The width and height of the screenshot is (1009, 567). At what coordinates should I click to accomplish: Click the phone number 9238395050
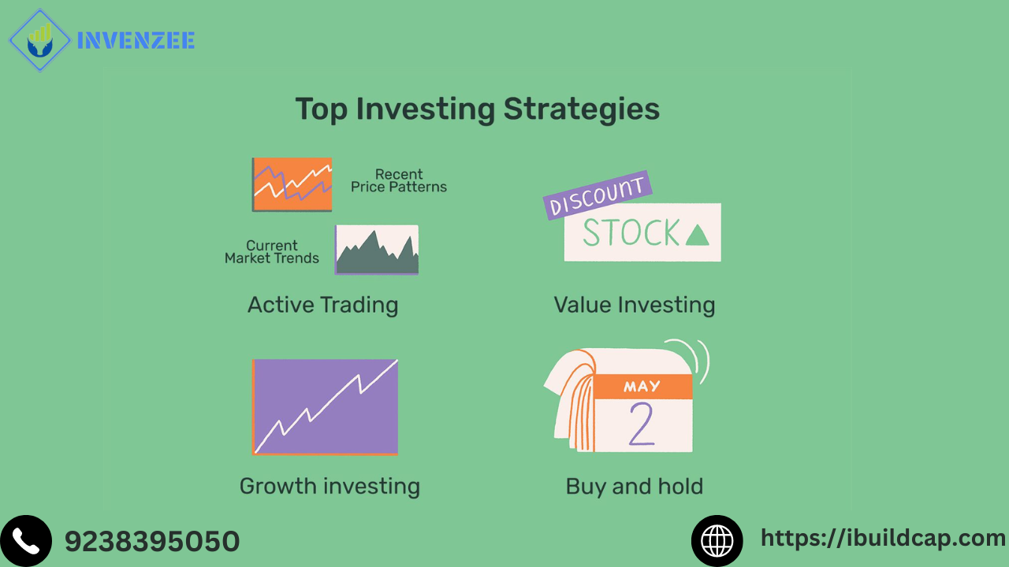(x=152, y=542)
